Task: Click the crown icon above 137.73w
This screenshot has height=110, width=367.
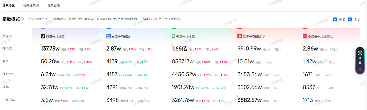Action: click(x=40, y=45)
